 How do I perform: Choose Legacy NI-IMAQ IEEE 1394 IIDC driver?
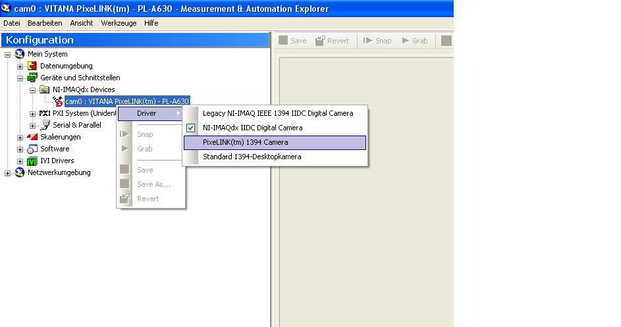[275, 113]
